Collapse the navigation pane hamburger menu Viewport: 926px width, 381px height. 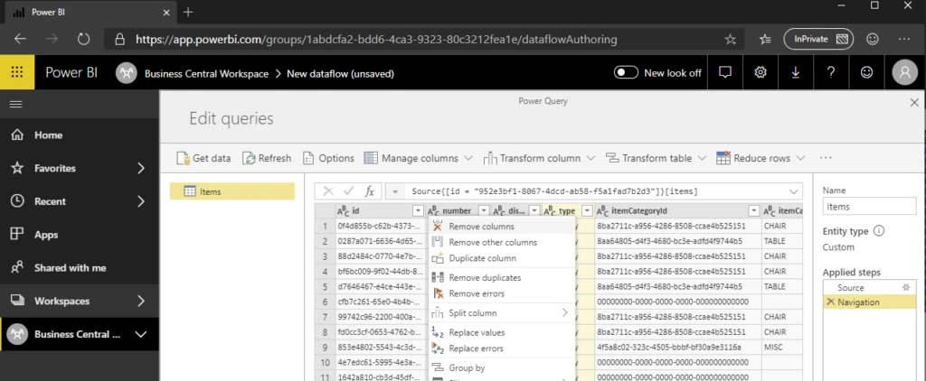coord(16,105)
